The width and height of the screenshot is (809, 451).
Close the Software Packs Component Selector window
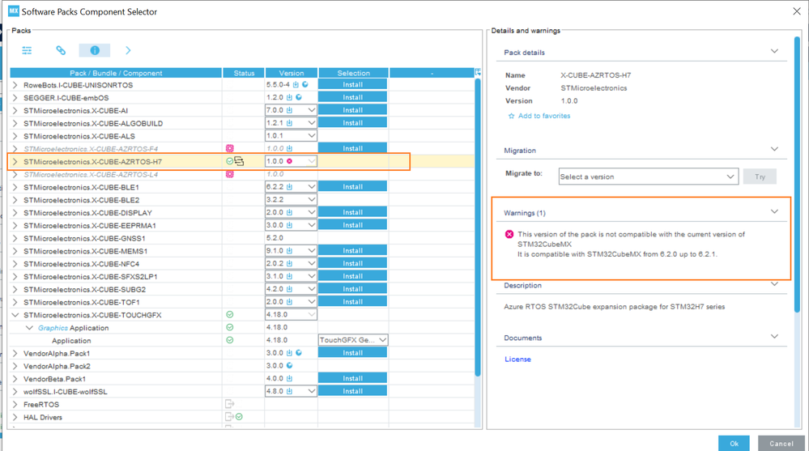(797, 11)
